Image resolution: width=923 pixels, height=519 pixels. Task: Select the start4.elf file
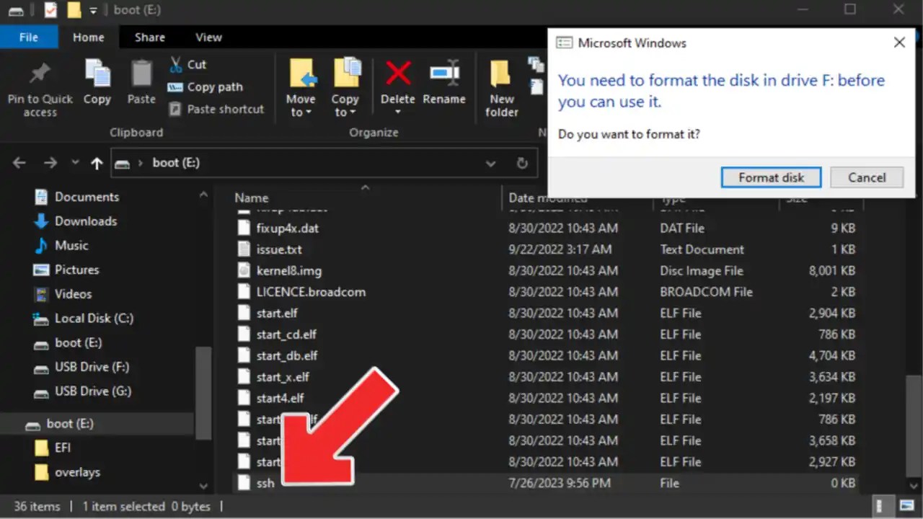(280, 398)
